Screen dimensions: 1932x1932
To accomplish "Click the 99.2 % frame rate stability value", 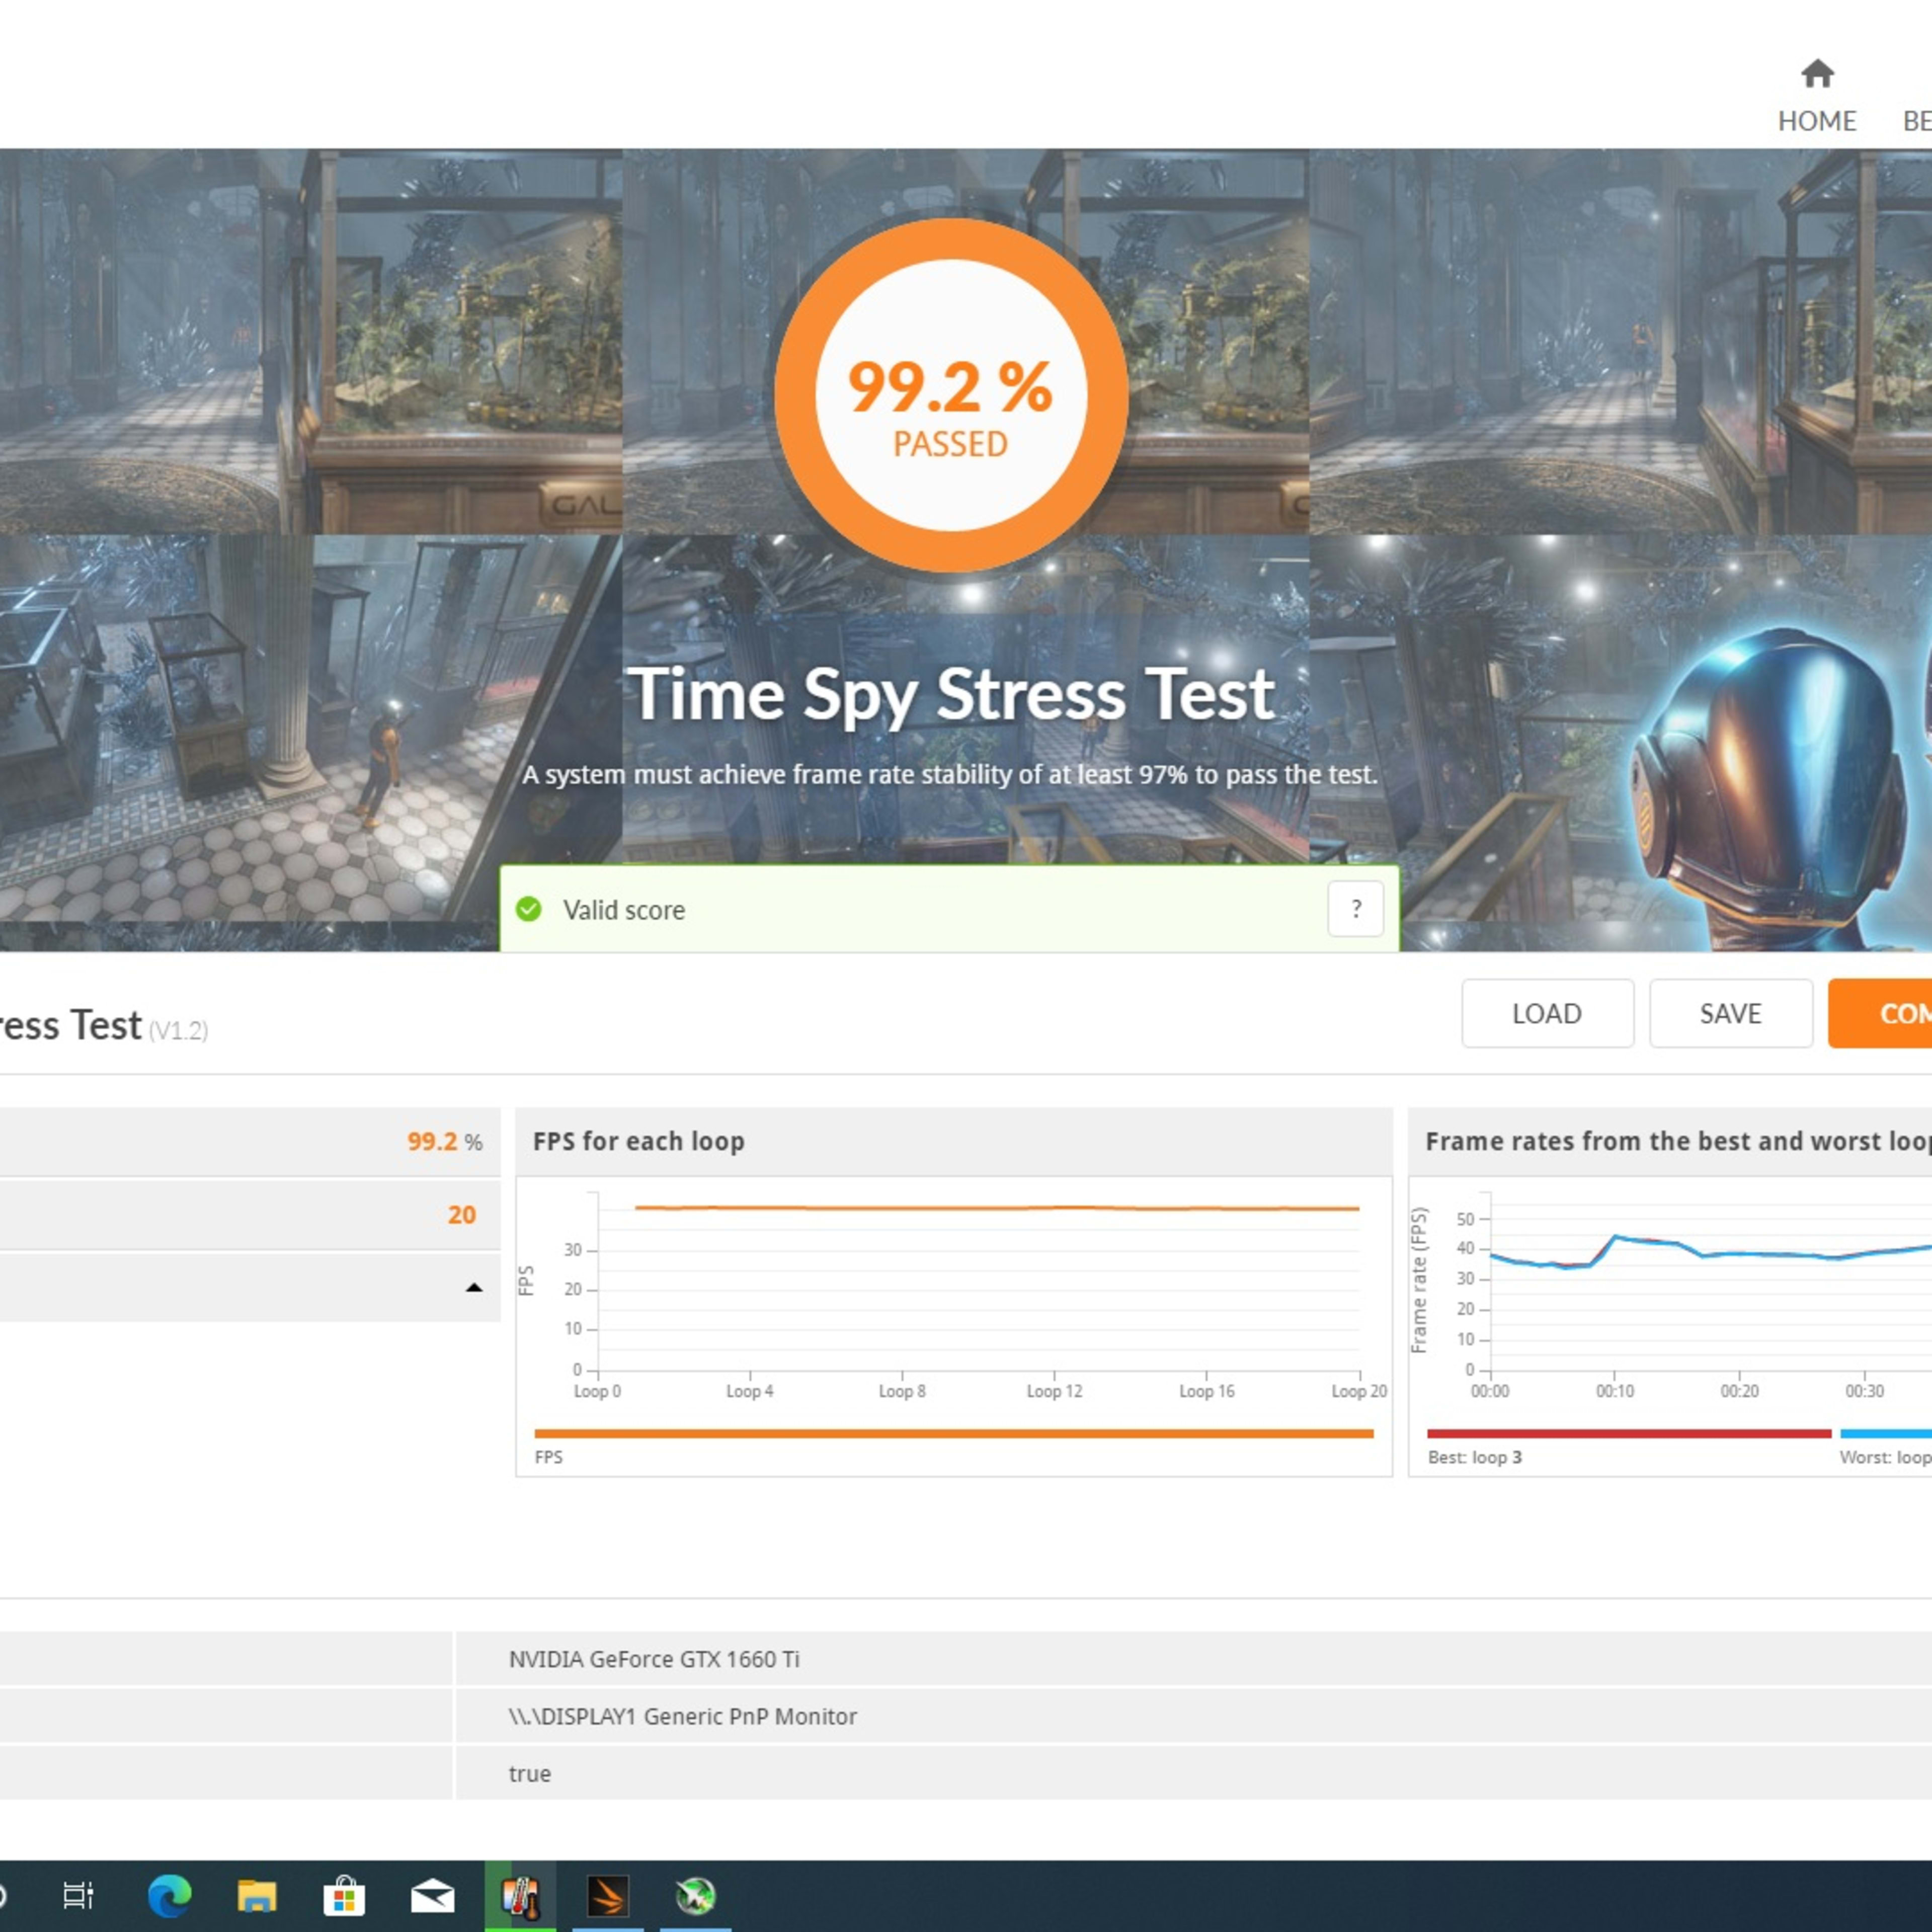I will tap(444, 1141).
